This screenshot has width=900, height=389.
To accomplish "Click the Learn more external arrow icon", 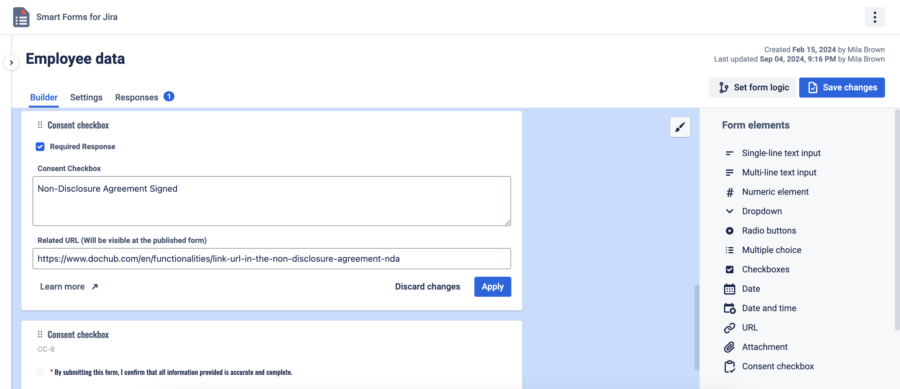I will 95,286.
